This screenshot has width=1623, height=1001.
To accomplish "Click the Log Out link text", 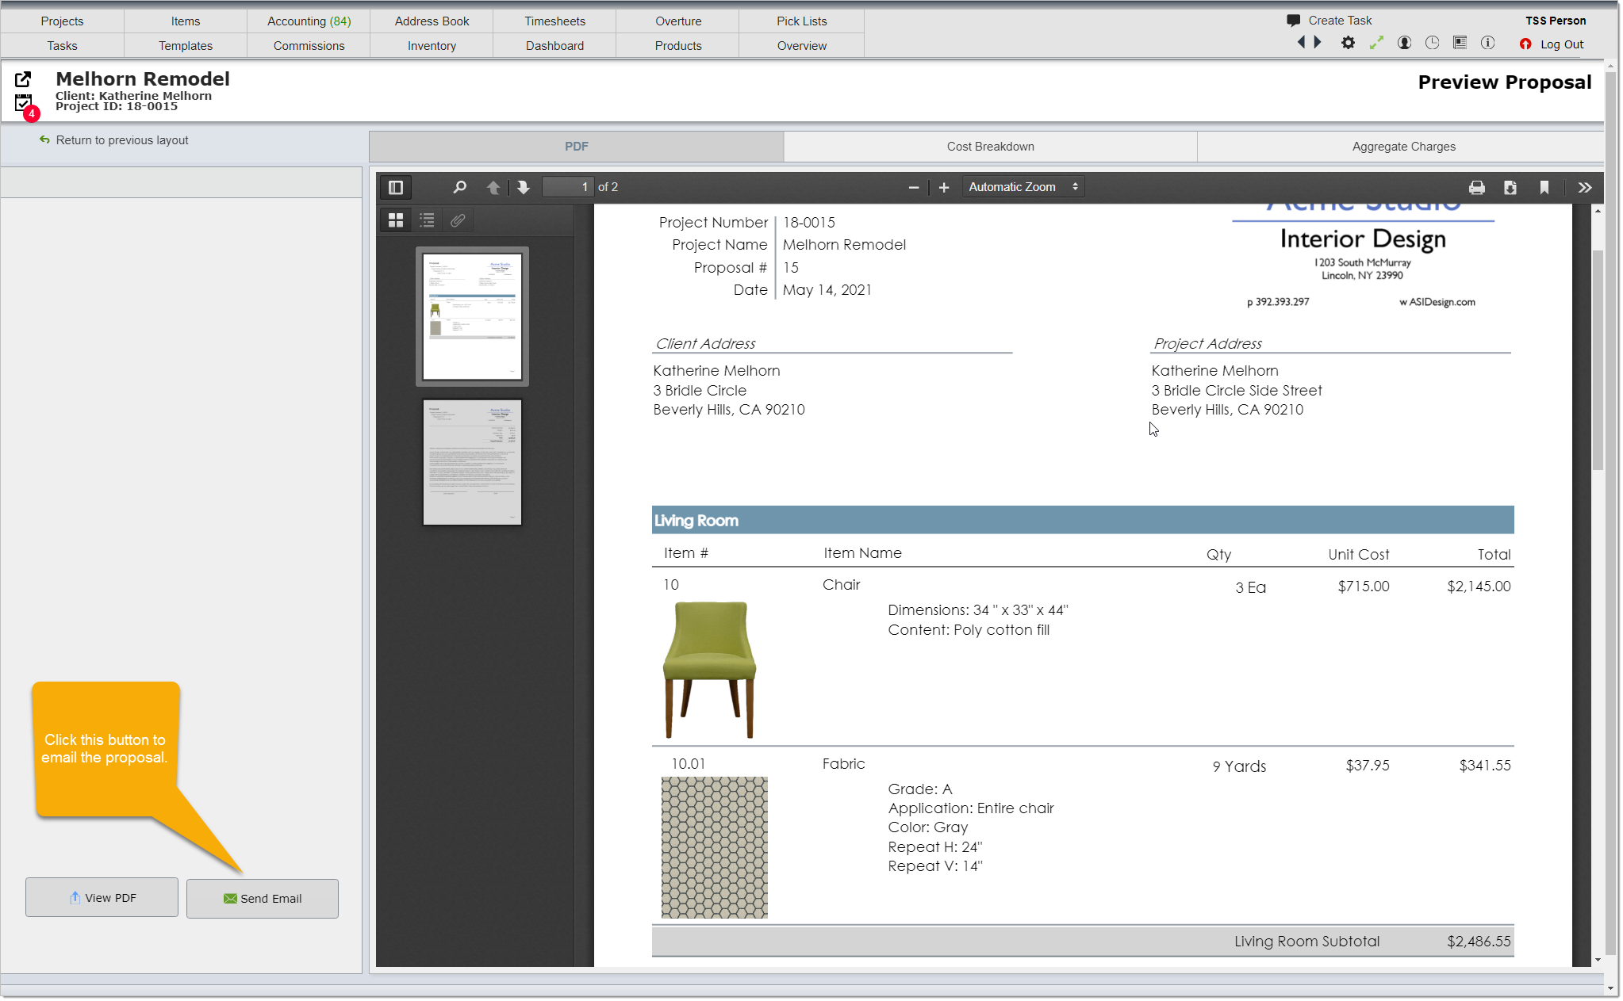I will click(x=1562, y=44).
